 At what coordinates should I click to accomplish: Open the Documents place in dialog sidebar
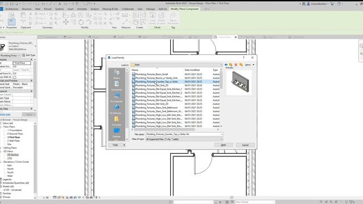coord(116,86)
